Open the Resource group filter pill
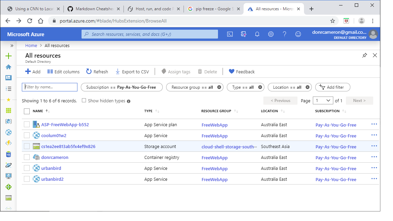This screenshot has width=393, height=221. (192, 87)
